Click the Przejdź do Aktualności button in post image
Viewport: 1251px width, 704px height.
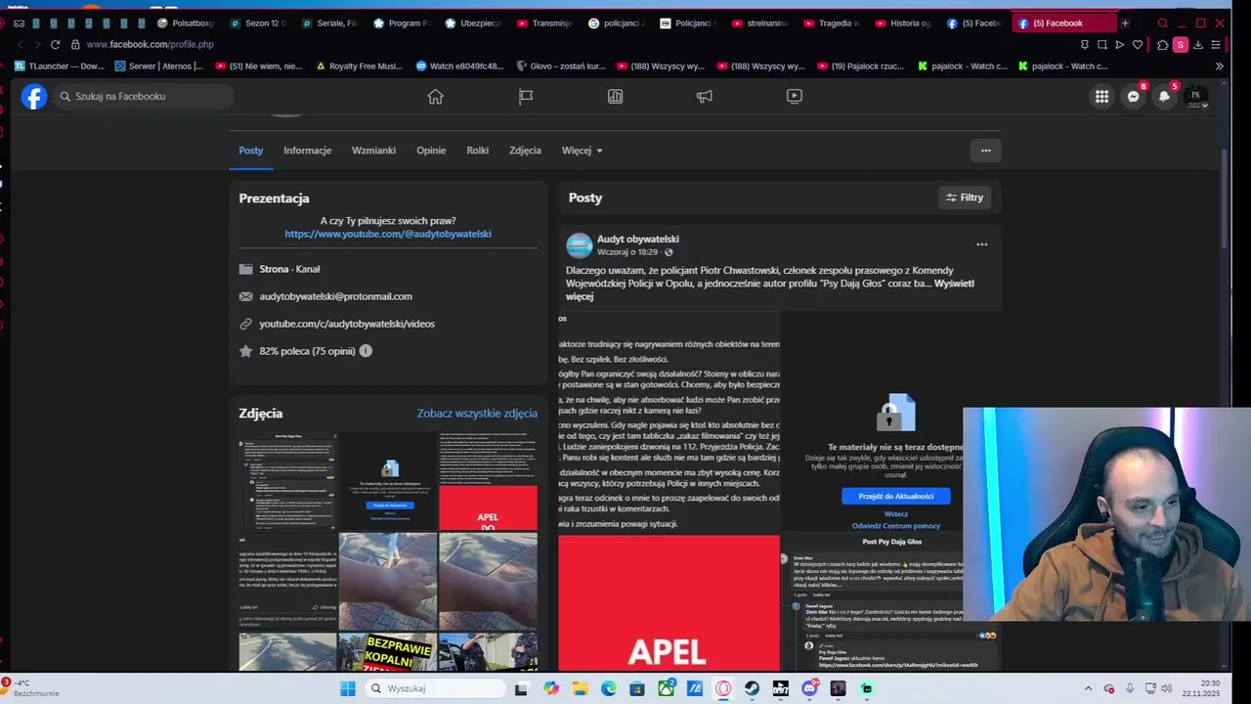pyautogui.click(x=895, y=496)
